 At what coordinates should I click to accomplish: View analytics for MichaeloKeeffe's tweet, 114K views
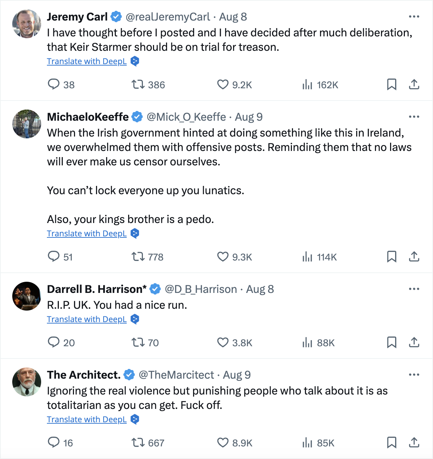pos(307,257)
